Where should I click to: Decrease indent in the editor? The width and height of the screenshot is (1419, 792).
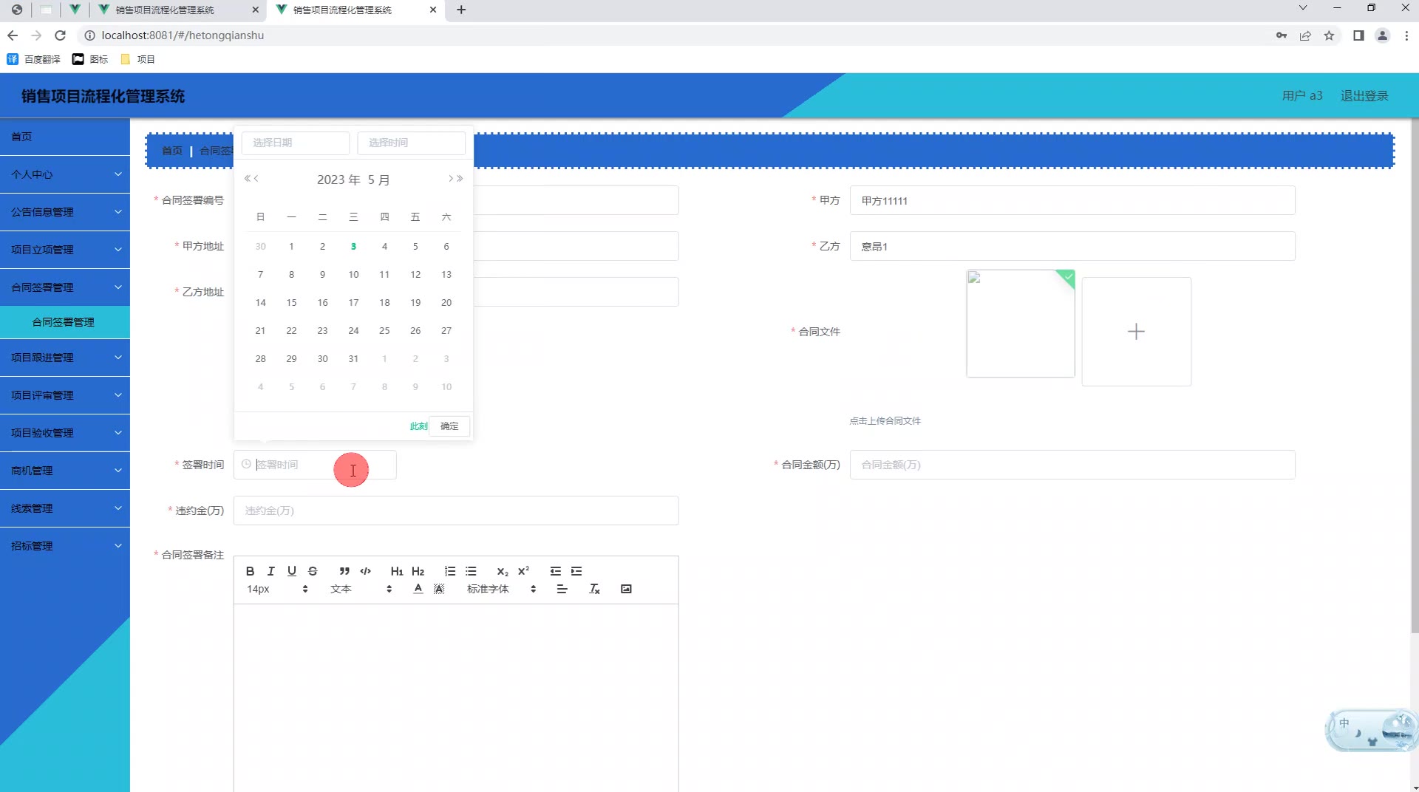coord(556,571)
